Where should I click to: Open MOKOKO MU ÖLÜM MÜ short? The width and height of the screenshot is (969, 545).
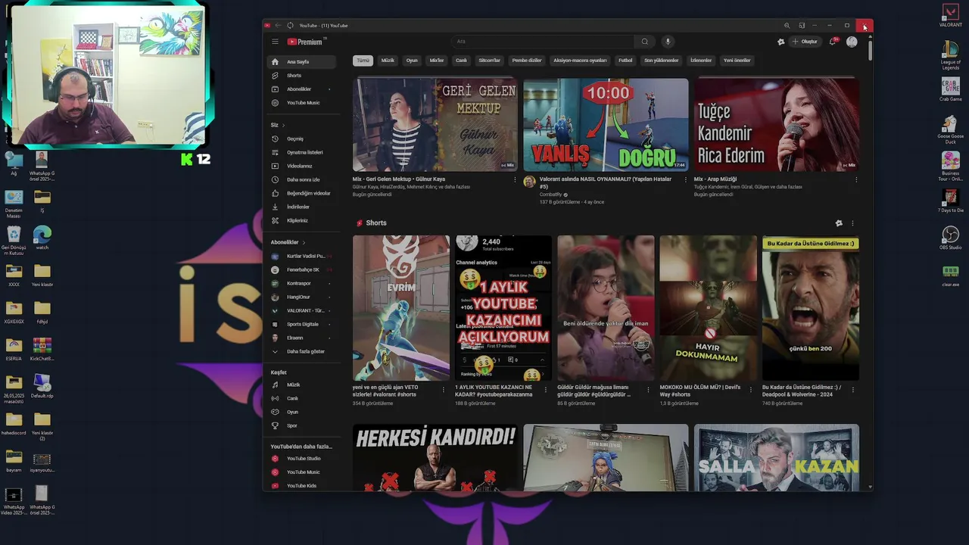coord(708,308)
